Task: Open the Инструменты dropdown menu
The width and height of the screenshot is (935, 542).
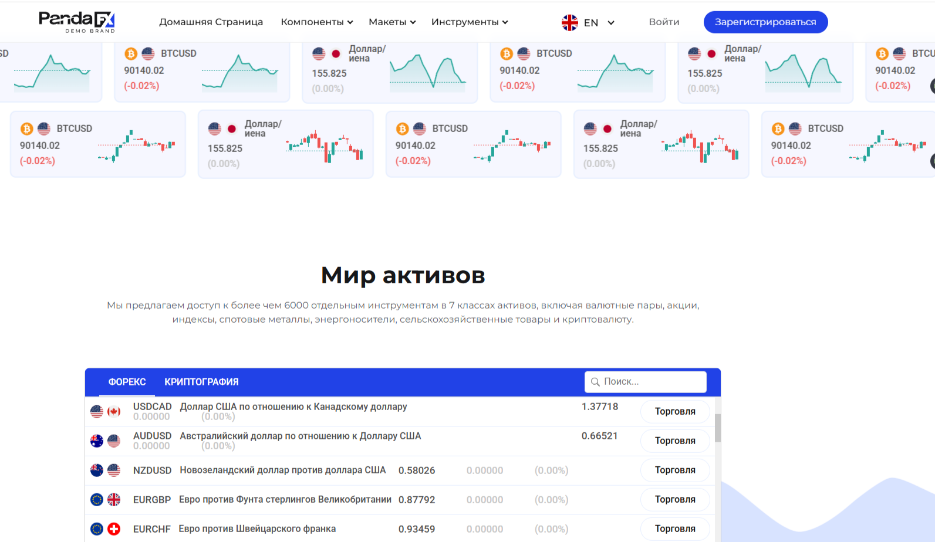Action: pos(469,22)
